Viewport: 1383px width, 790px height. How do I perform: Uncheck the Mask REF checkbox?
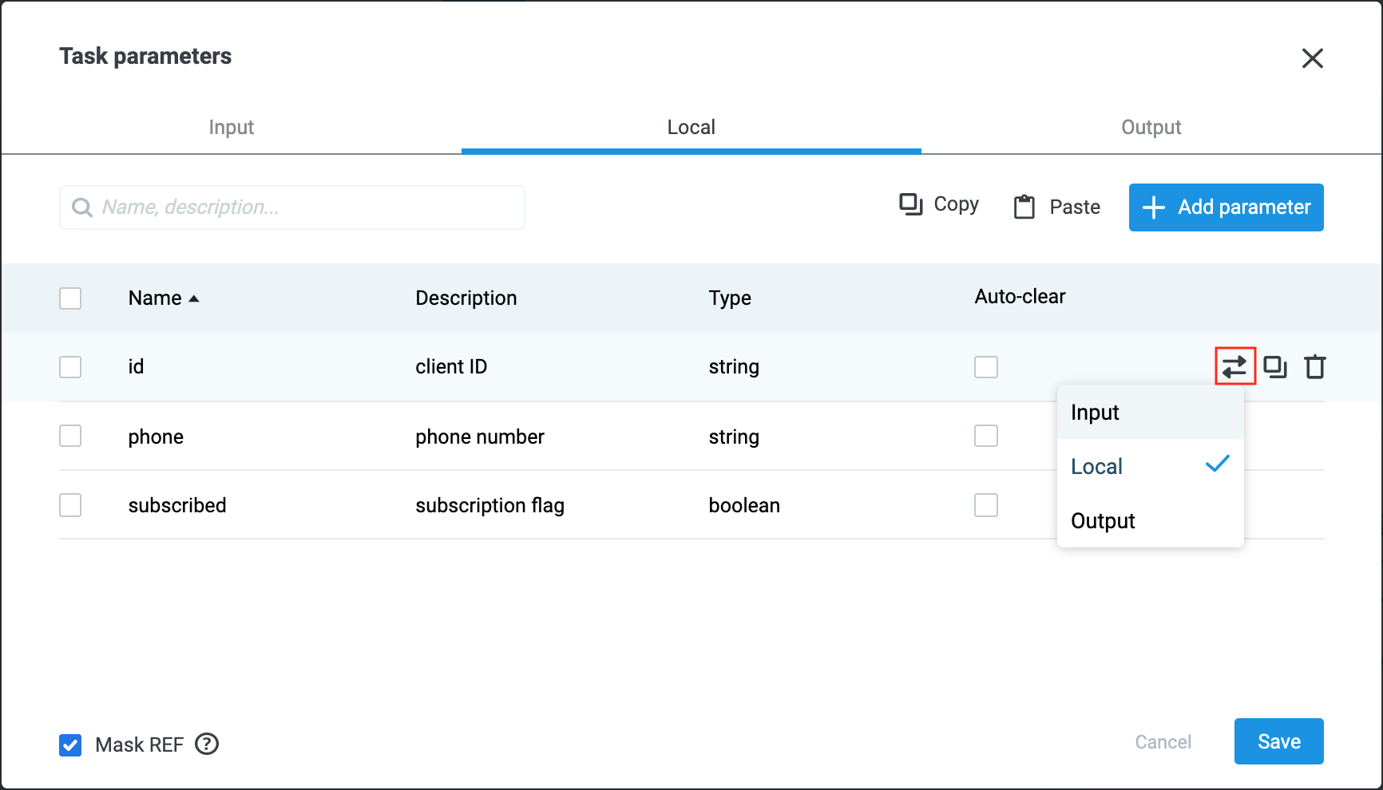coord(70,745)
